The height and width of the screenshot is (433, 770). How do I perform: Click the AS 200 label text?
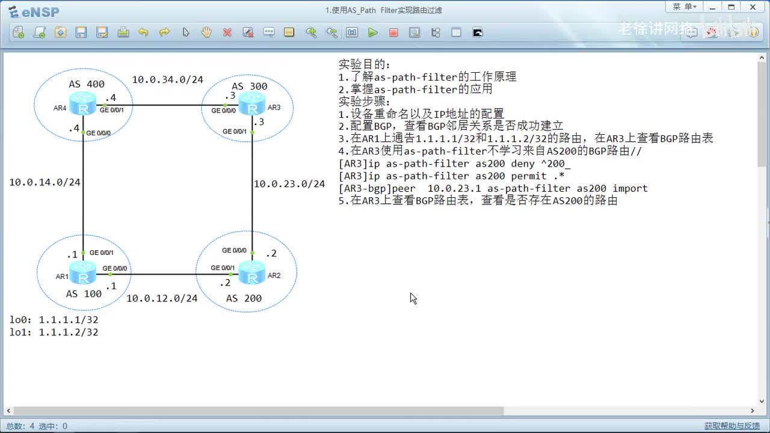244,298
